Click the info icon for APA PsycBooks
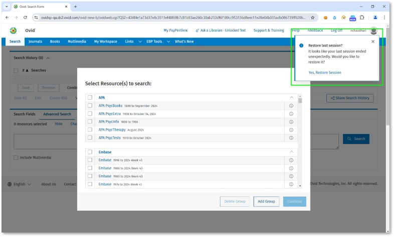Screen dimensions: 394x237 291,105
